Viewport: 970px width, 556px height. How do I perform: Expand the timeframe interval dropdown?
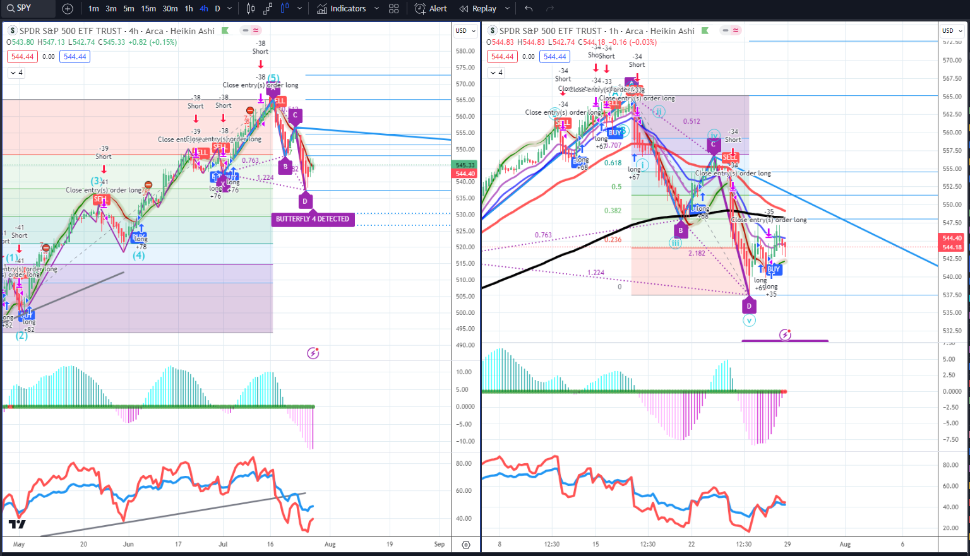(x=230, y=9)
